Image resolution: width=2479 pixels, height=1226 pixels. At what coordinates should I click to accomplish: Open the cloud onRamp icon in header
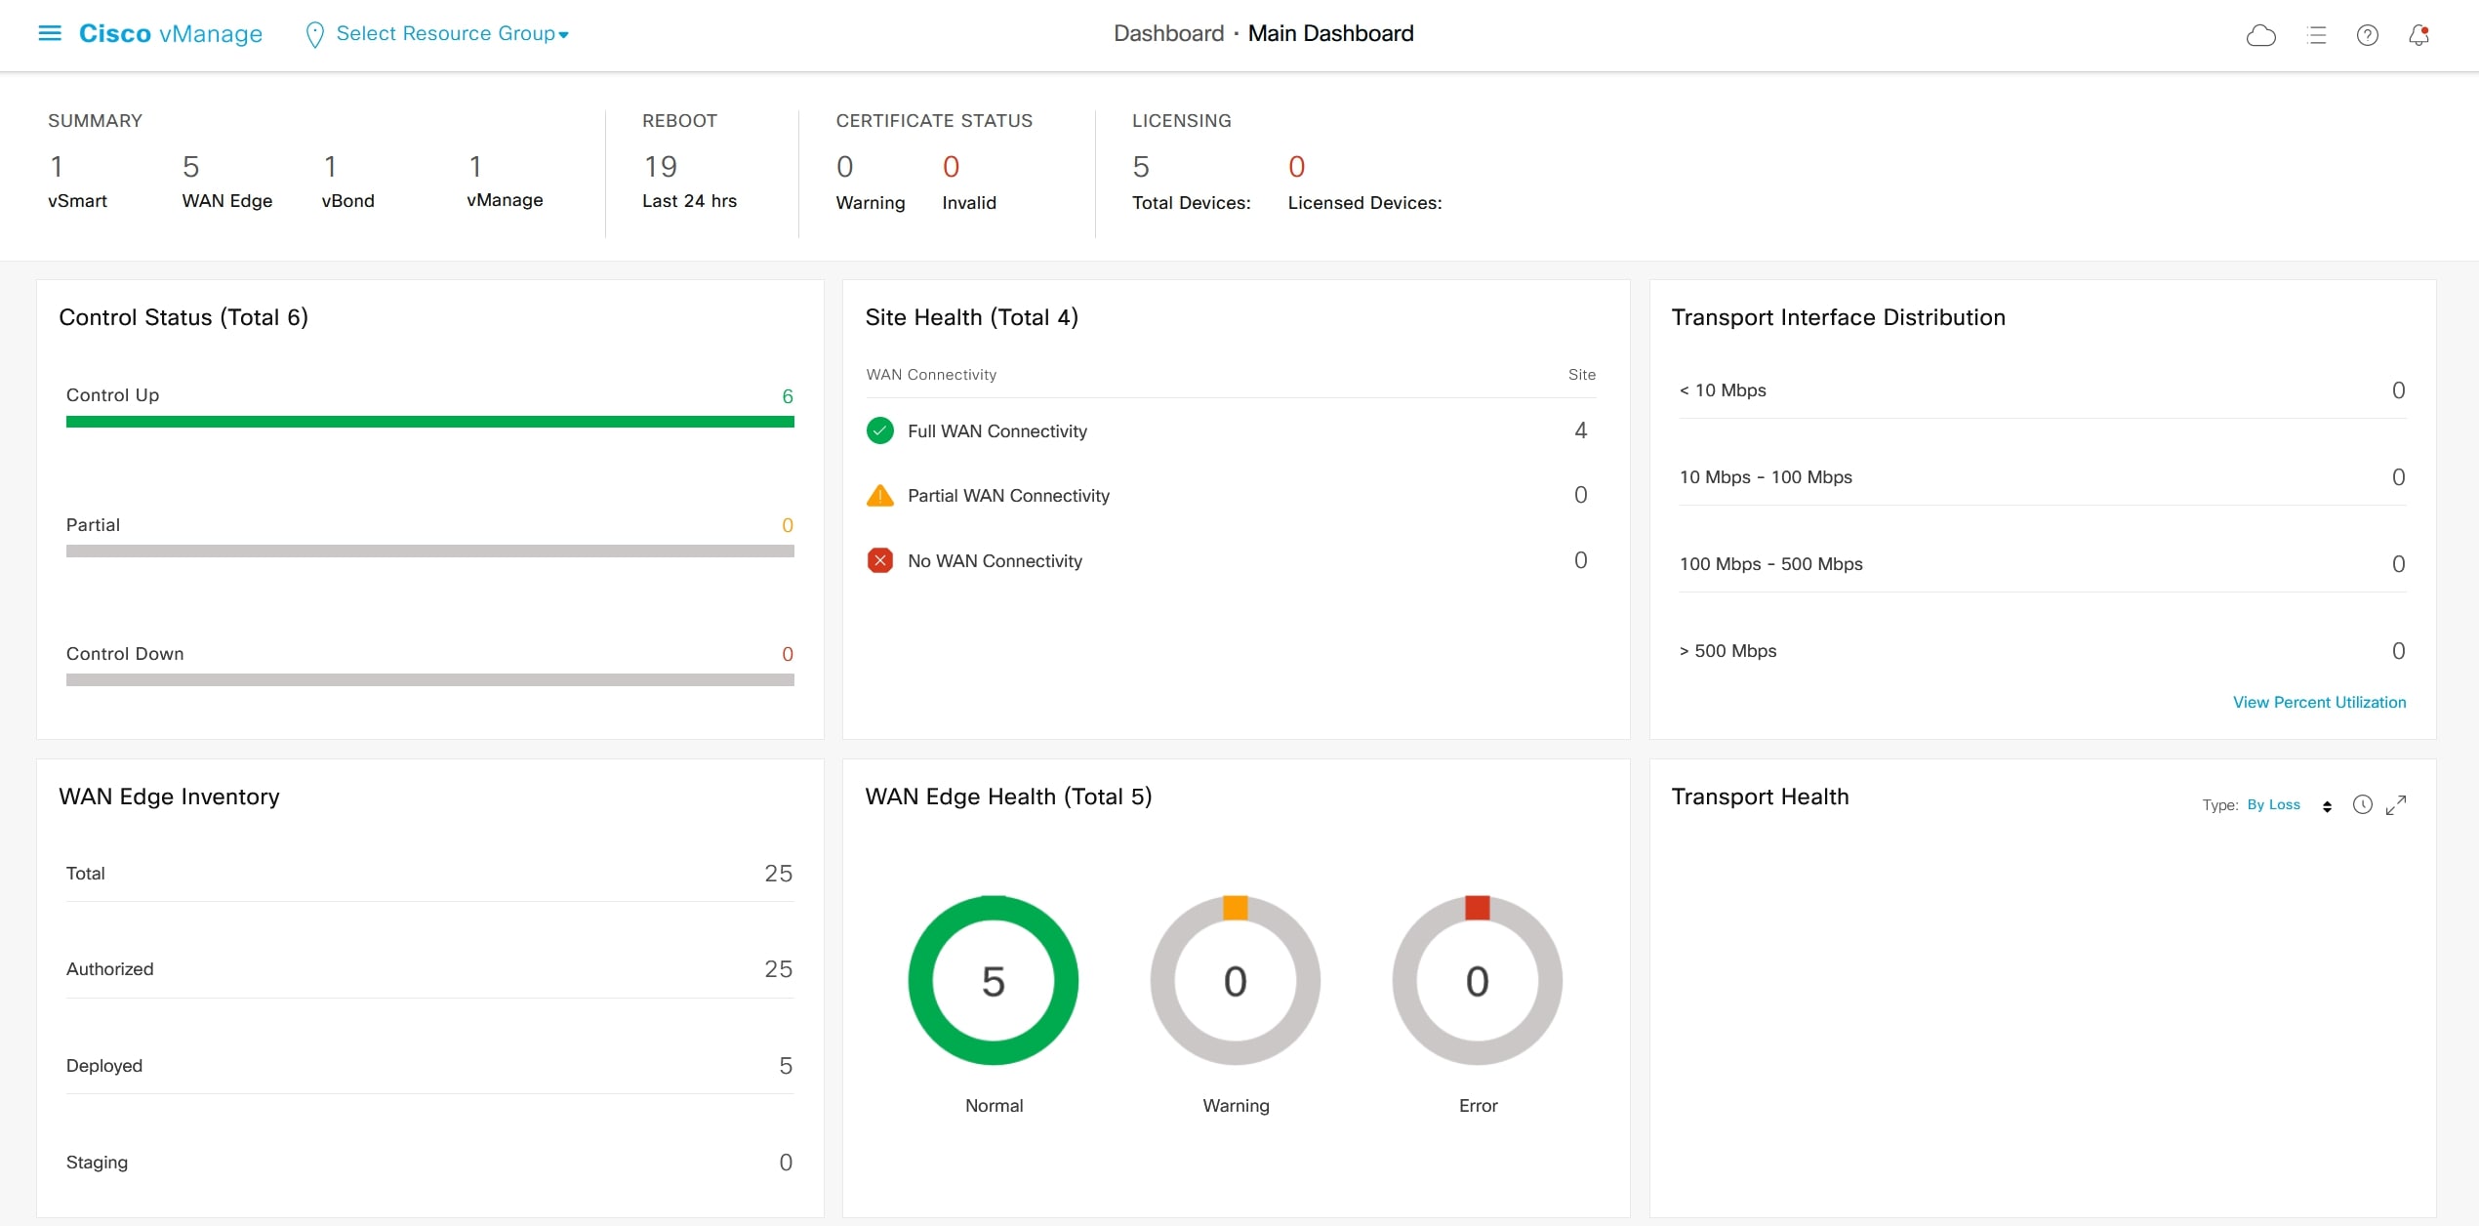tap(2260, 35)
